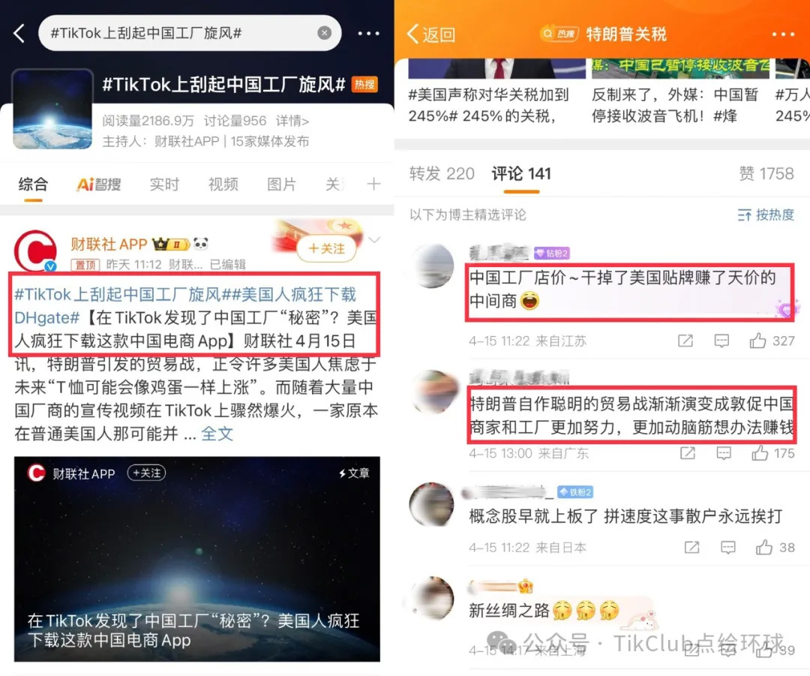Viewport: 810px width, 676px height.
Task: Expand post options chevron near 关注
Action: point(374,240)
